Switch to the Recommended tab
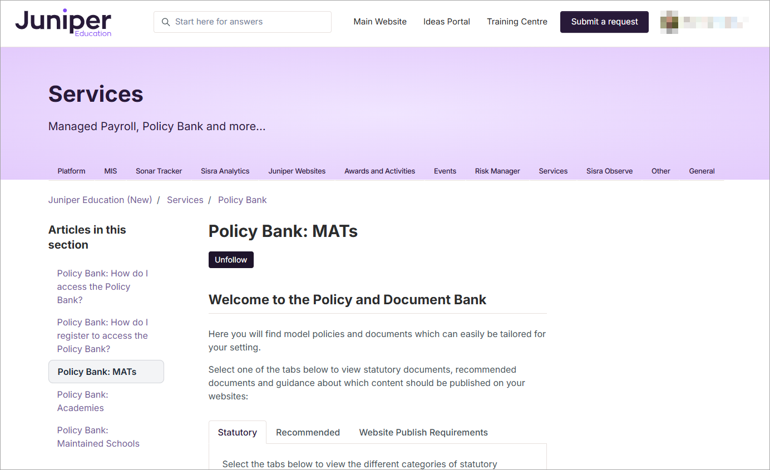 click(308, 432)
